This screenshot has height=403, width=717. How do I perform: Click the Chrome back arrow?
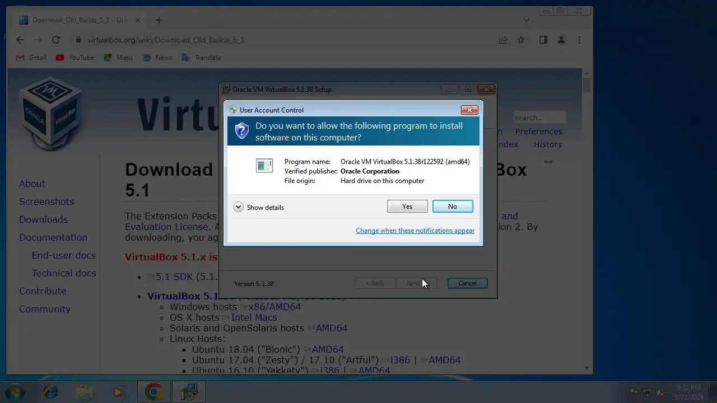(x=20, y=40)
